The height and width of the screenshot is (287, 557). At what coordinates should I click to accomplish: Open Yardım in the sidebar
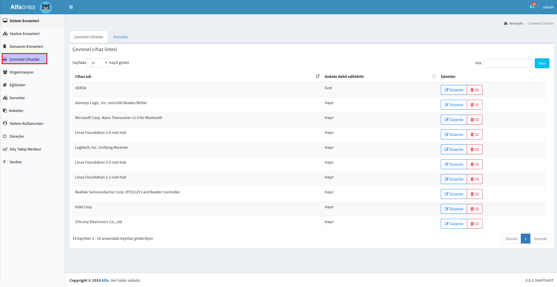coord(32,162)
